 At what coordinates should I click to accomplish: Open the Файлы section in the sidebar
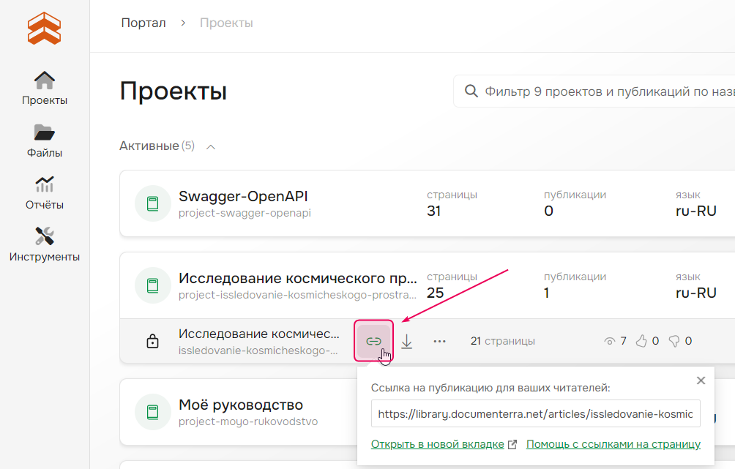(44, 140)
